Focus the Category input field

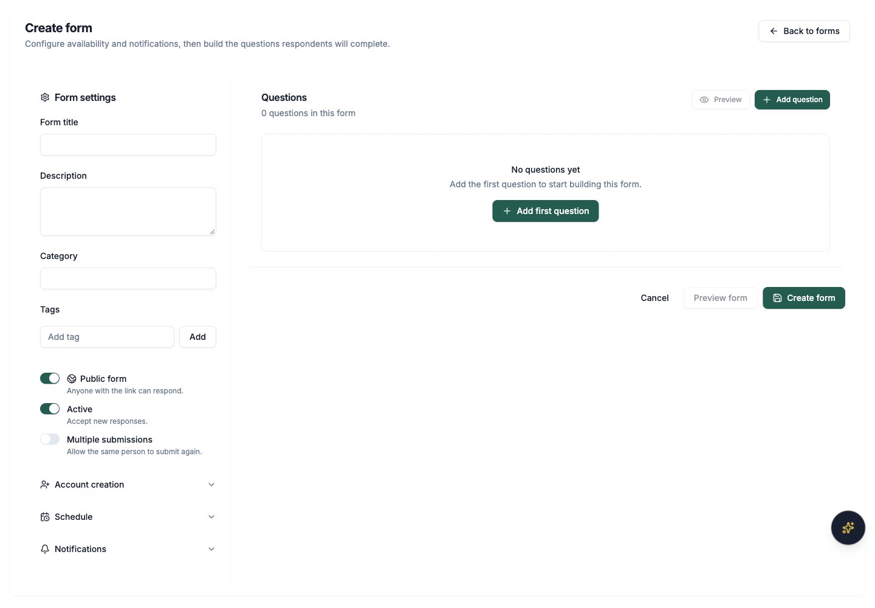[128, 278]
